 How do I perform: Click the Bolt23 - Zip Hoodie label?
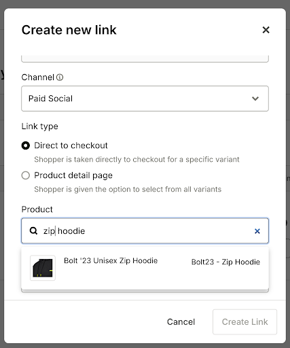point(225,262)
